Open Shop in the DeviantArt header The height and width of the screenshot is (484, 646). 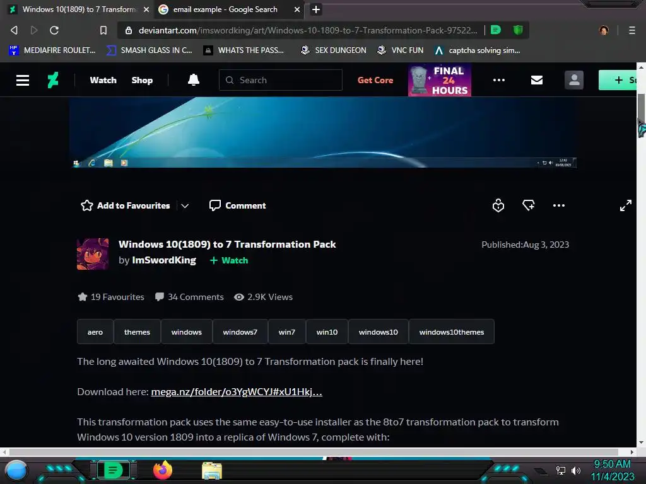point(142,80)
